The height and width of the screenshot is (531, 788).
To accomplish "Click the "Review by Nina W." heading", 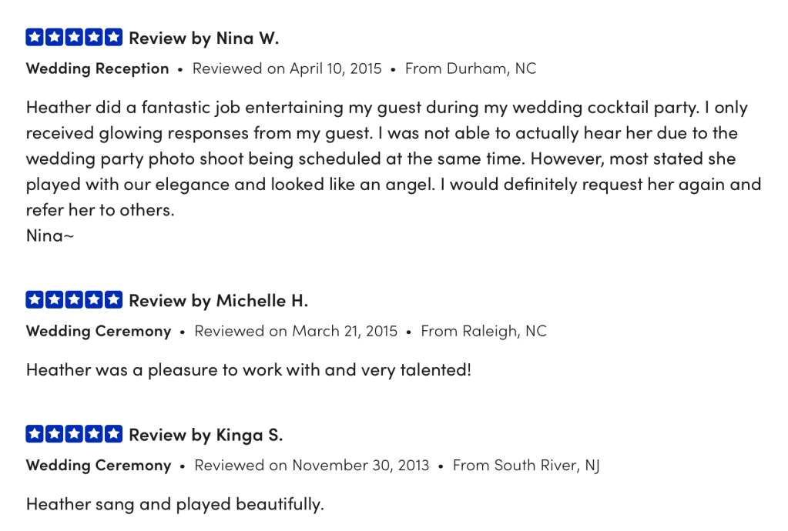I will pos(203,38).
